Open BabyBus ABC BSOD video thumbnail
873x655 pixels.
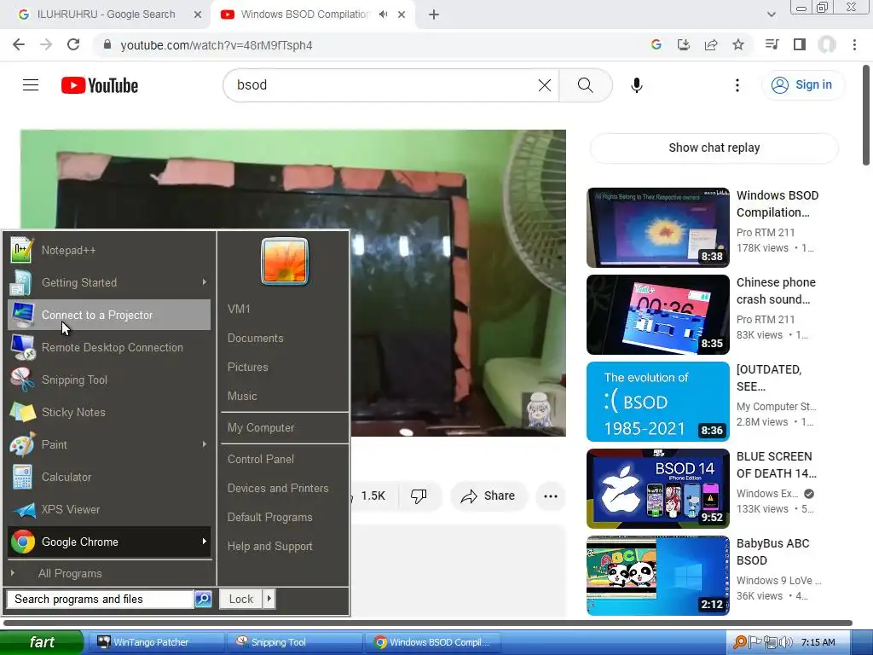[657, 576]
